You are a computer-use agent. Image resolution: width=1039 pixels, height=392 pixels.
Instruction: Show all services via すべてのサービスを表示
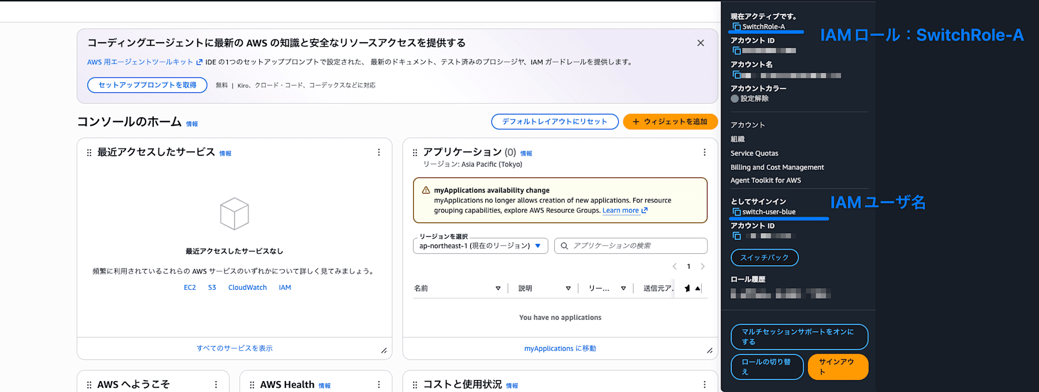click(x=234, y=348)
